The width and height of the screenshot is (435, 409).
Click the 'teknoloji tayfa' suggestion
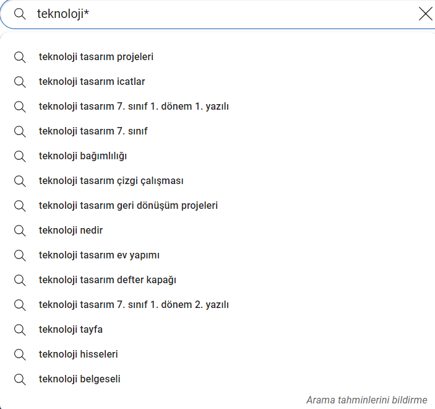[71, 330]
